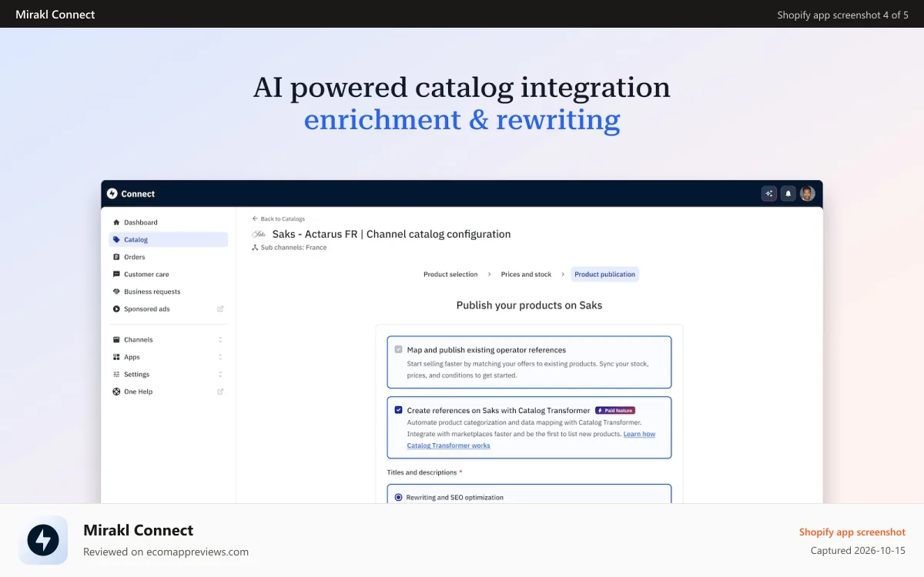Go to the Prices and stock step
Screen dimensions: 924x577
point(526,274)
